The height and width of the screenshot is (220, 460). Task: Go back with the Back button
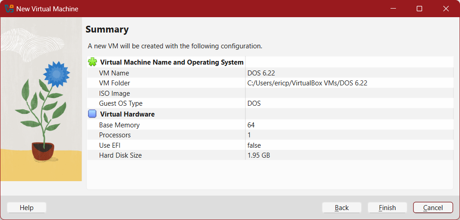coord(341,207)
